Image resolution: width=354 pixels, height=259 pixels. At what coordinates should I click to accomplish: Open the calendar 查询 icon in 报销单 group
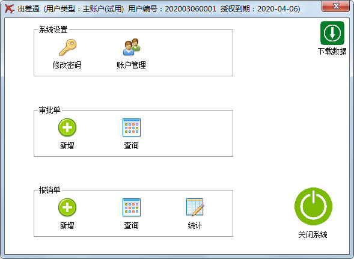(132, 207)
